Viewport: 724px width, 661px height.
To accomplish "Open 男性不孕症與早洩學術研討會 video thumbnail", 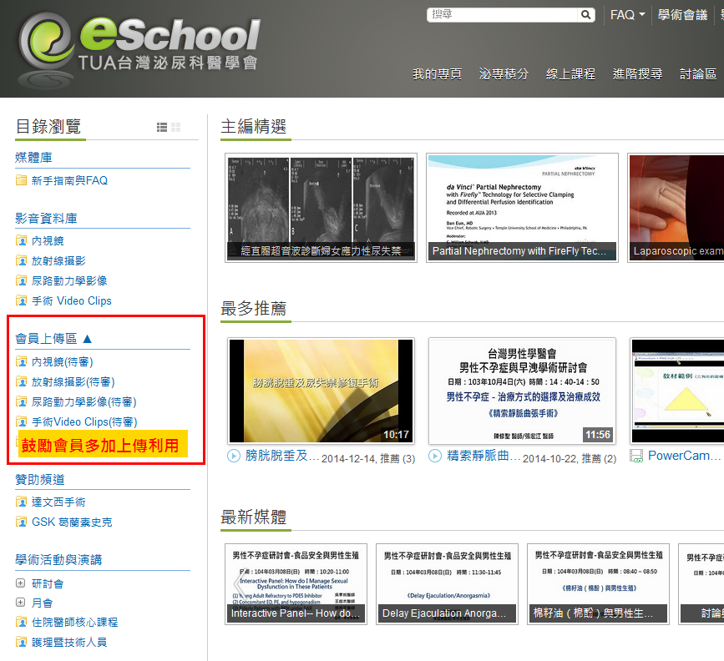I will pyautogui.click(x=522, y=391).
